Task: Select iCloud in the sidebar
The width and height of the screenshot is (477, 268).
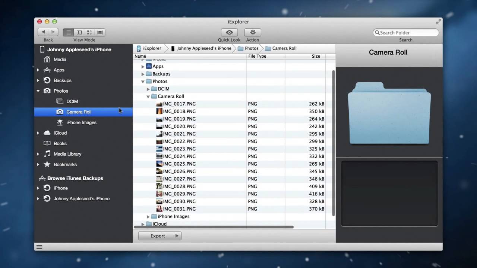Action: point(60,133)
